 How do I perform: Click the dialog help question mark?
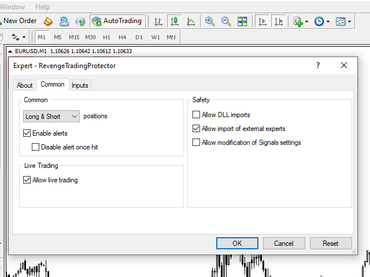(318, 65)
